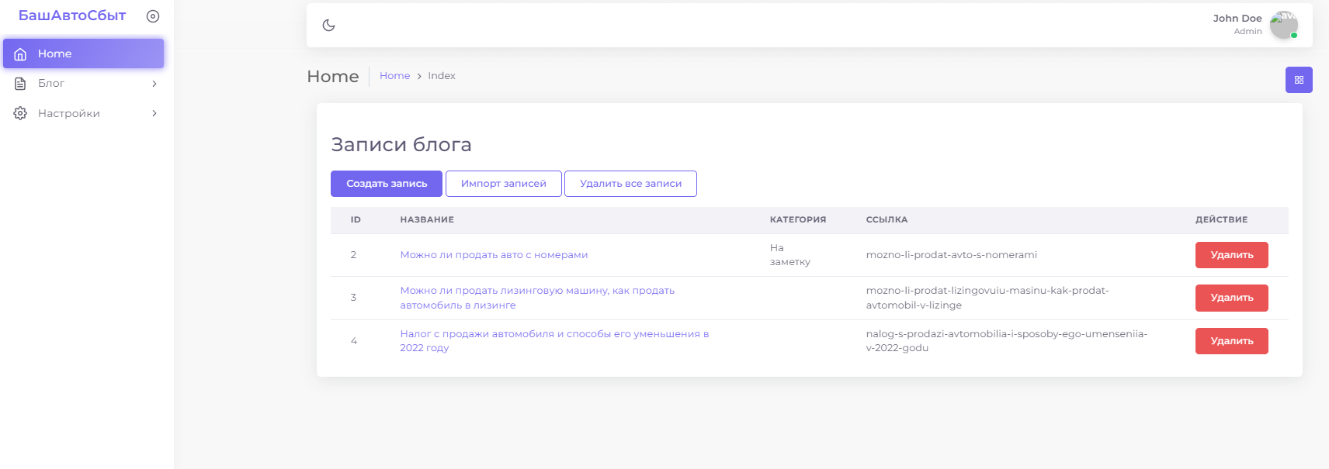Click the Home house icon in sidebar
This screenshot has height=469, width=1329.
[21, 54]
